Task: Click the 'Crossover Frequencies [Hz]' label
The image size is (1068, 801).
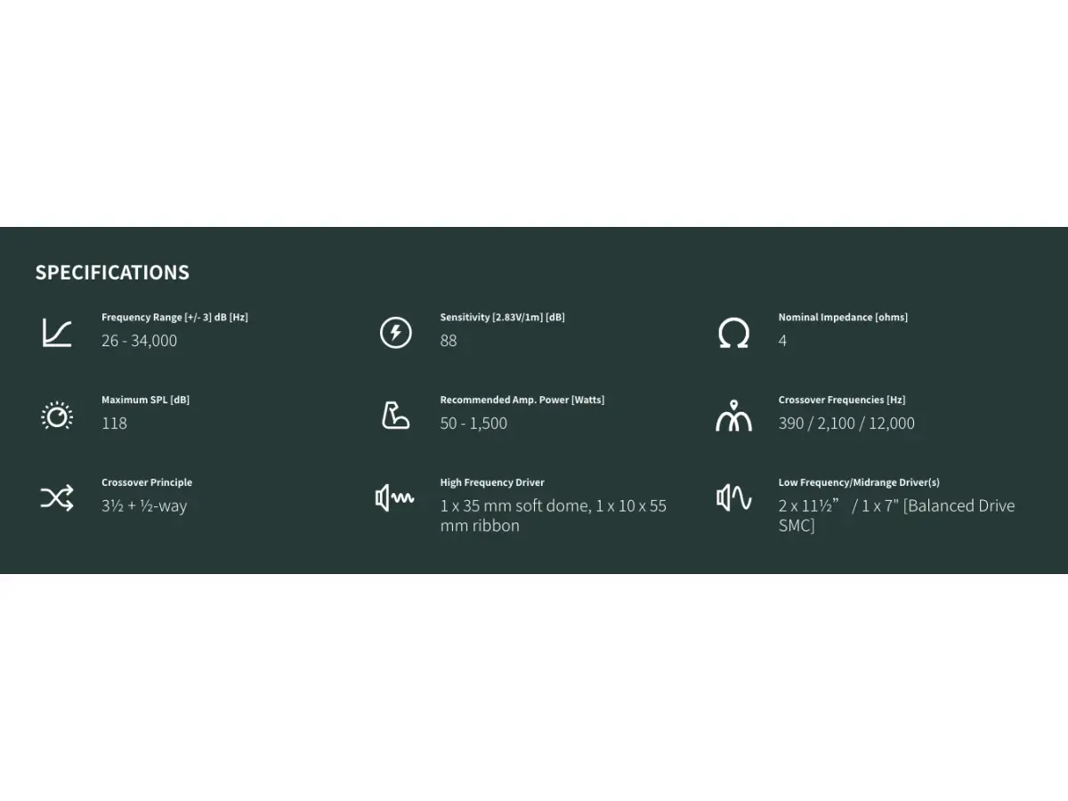Action: [842, 400]
